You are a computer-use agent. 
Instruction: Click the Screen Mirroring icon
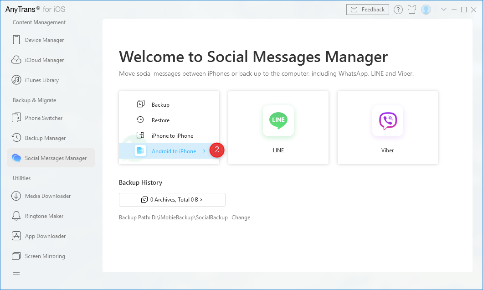[x=16, y=256]
